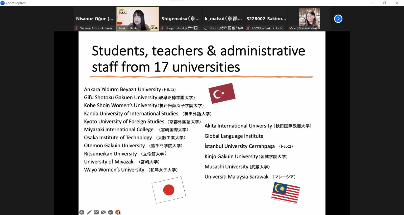Click the Malaysian flag image on slide
The width and height of the screenshot is (404, 215).
(286, 193)
